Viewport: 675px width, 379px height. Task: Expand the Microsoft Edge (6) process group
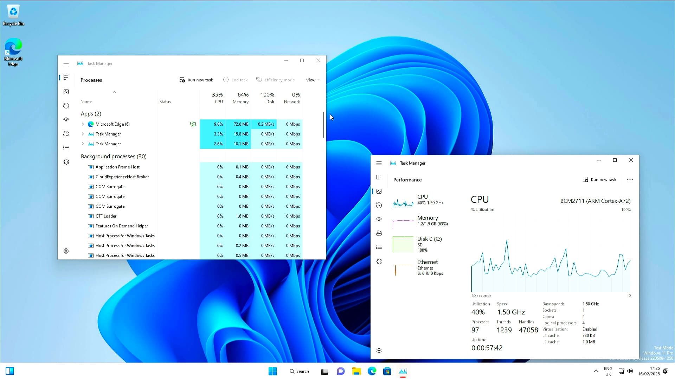pos(83,124)
